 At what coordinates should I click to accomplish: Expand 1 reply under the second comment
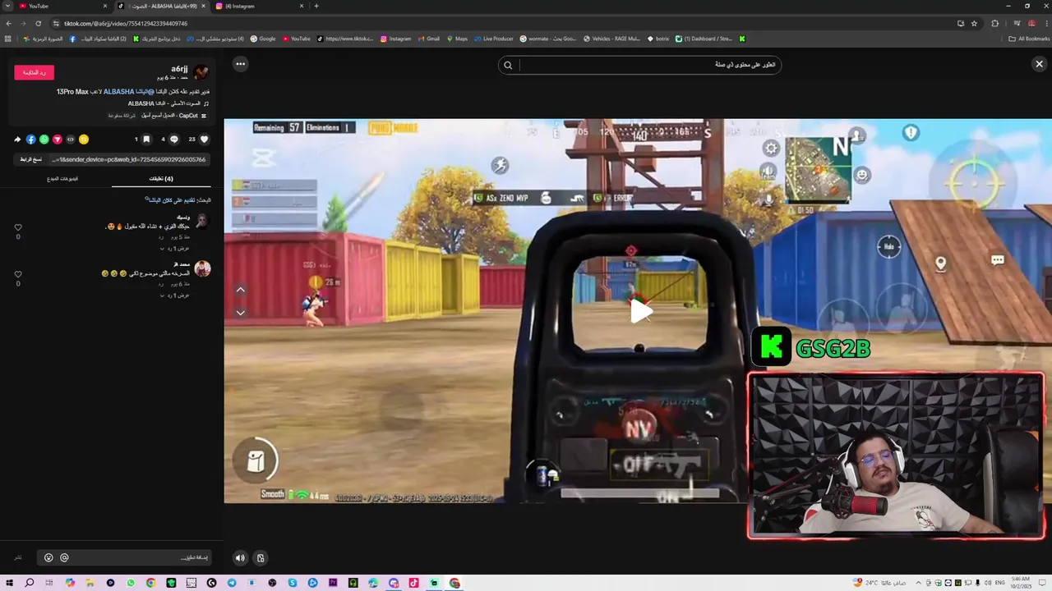[175, 295]
